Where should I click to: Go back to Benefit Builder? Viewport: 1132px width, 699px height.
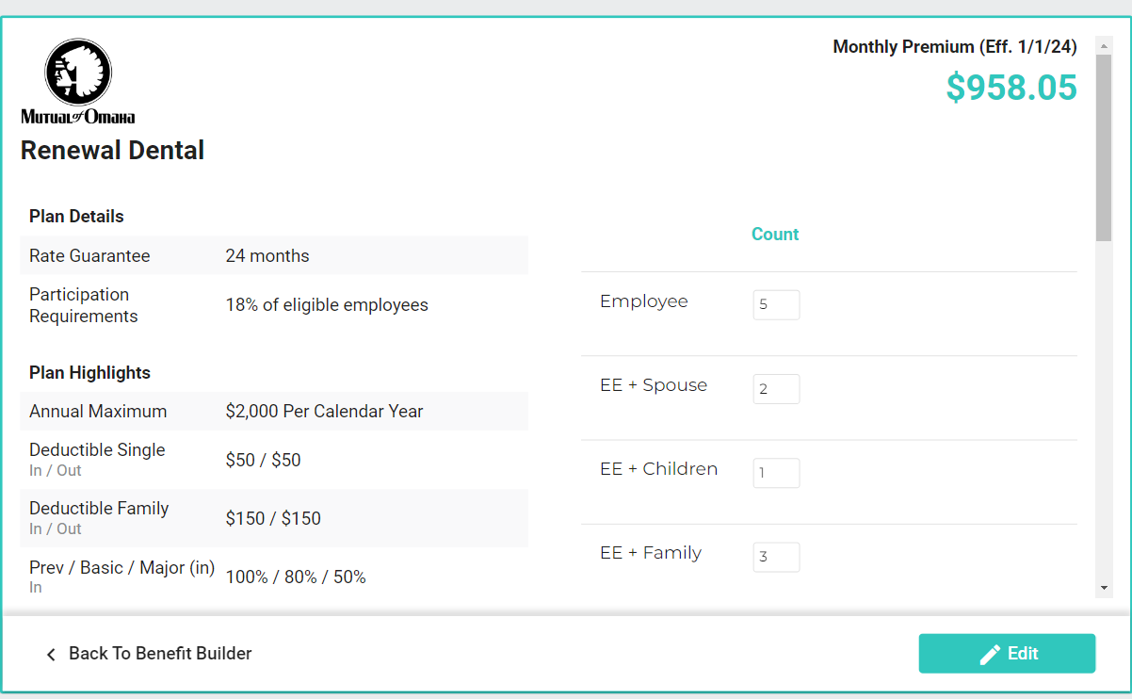pyautogui.click(x=160, y=654)
